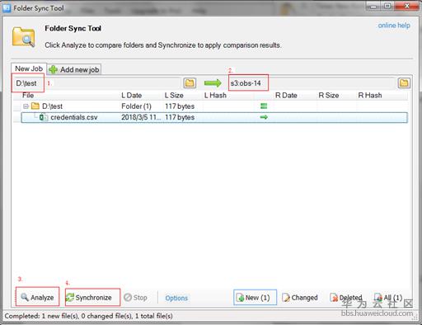Sort by the R Hash column header

pos(370,96)
